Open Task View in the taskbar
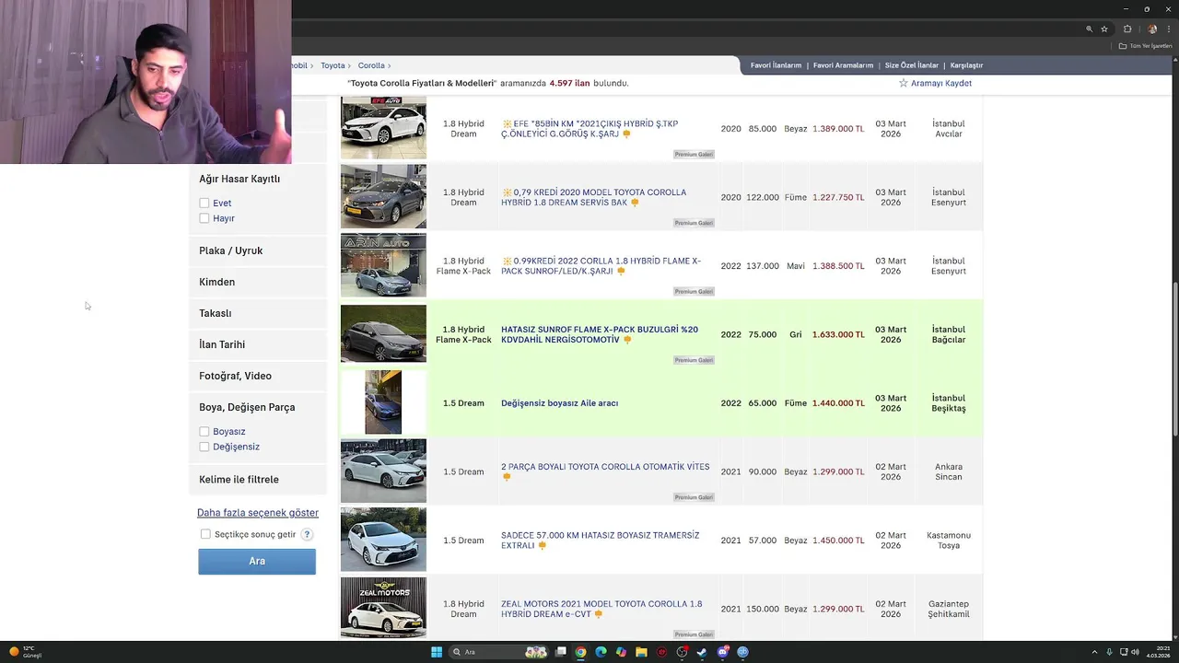The width and height of the screenshot is (1179, 663). 560,652
